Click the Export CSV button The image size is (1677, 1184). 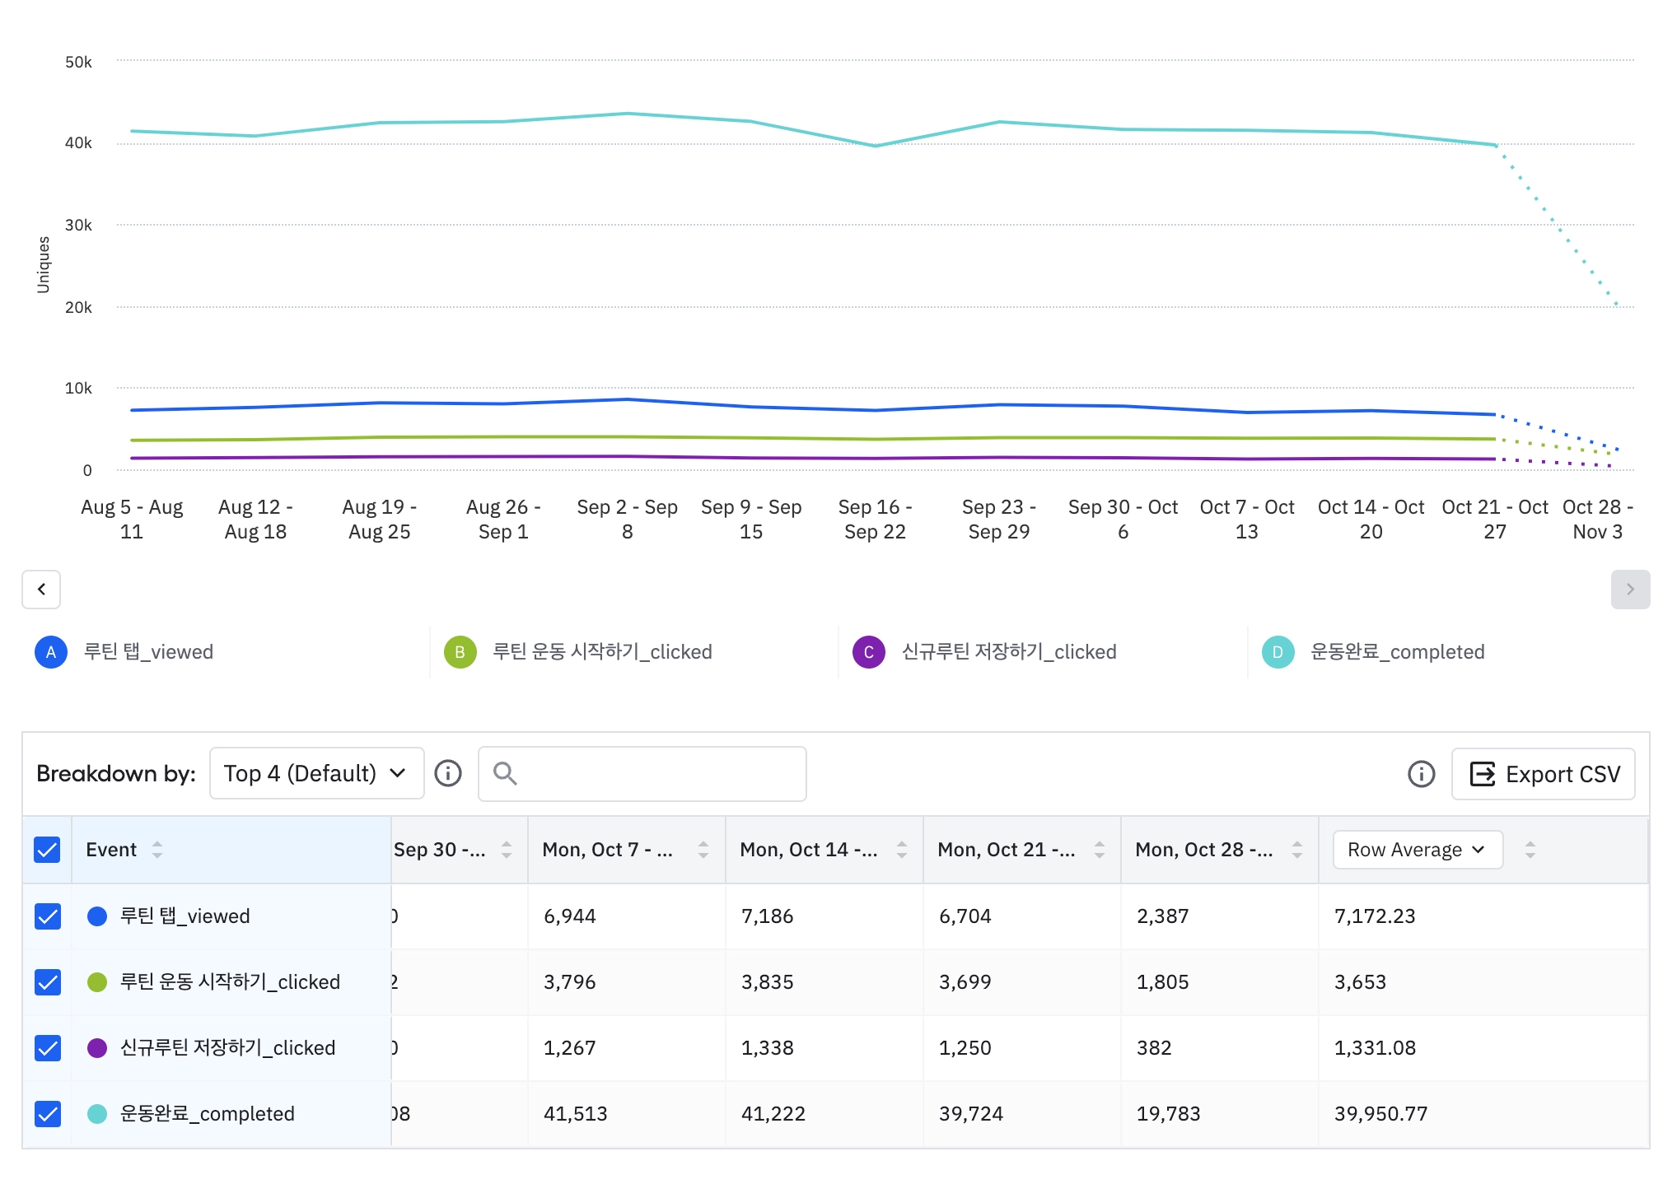pyautogui.click(x=1543, y=774)
